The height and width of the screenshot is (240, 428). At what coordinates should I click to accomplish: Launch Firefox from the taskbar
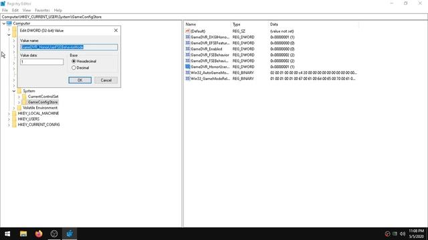[x=39, y=234]
